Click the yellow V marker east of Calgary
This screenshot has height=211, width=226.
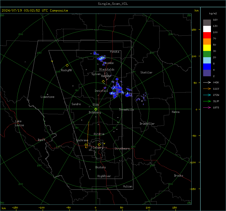pyautogui.click(x=104, y=144)
